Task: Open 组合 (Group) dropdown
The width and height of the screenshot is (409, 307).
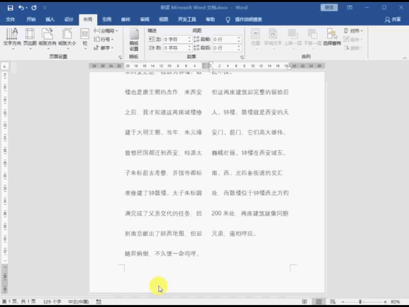Action: coord(353,40)
